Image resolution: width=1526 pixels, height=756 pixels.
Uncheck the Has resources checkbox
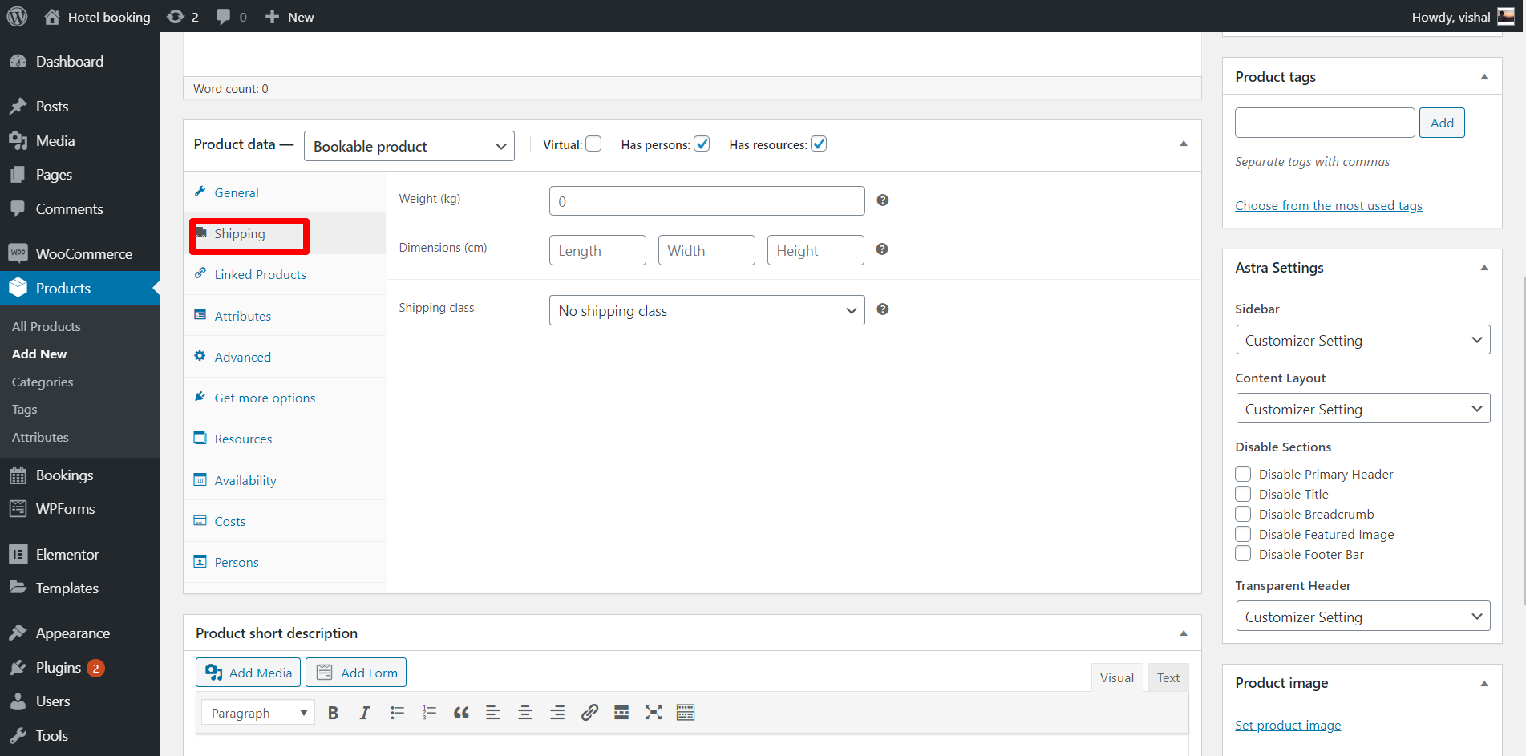(819, 144)
